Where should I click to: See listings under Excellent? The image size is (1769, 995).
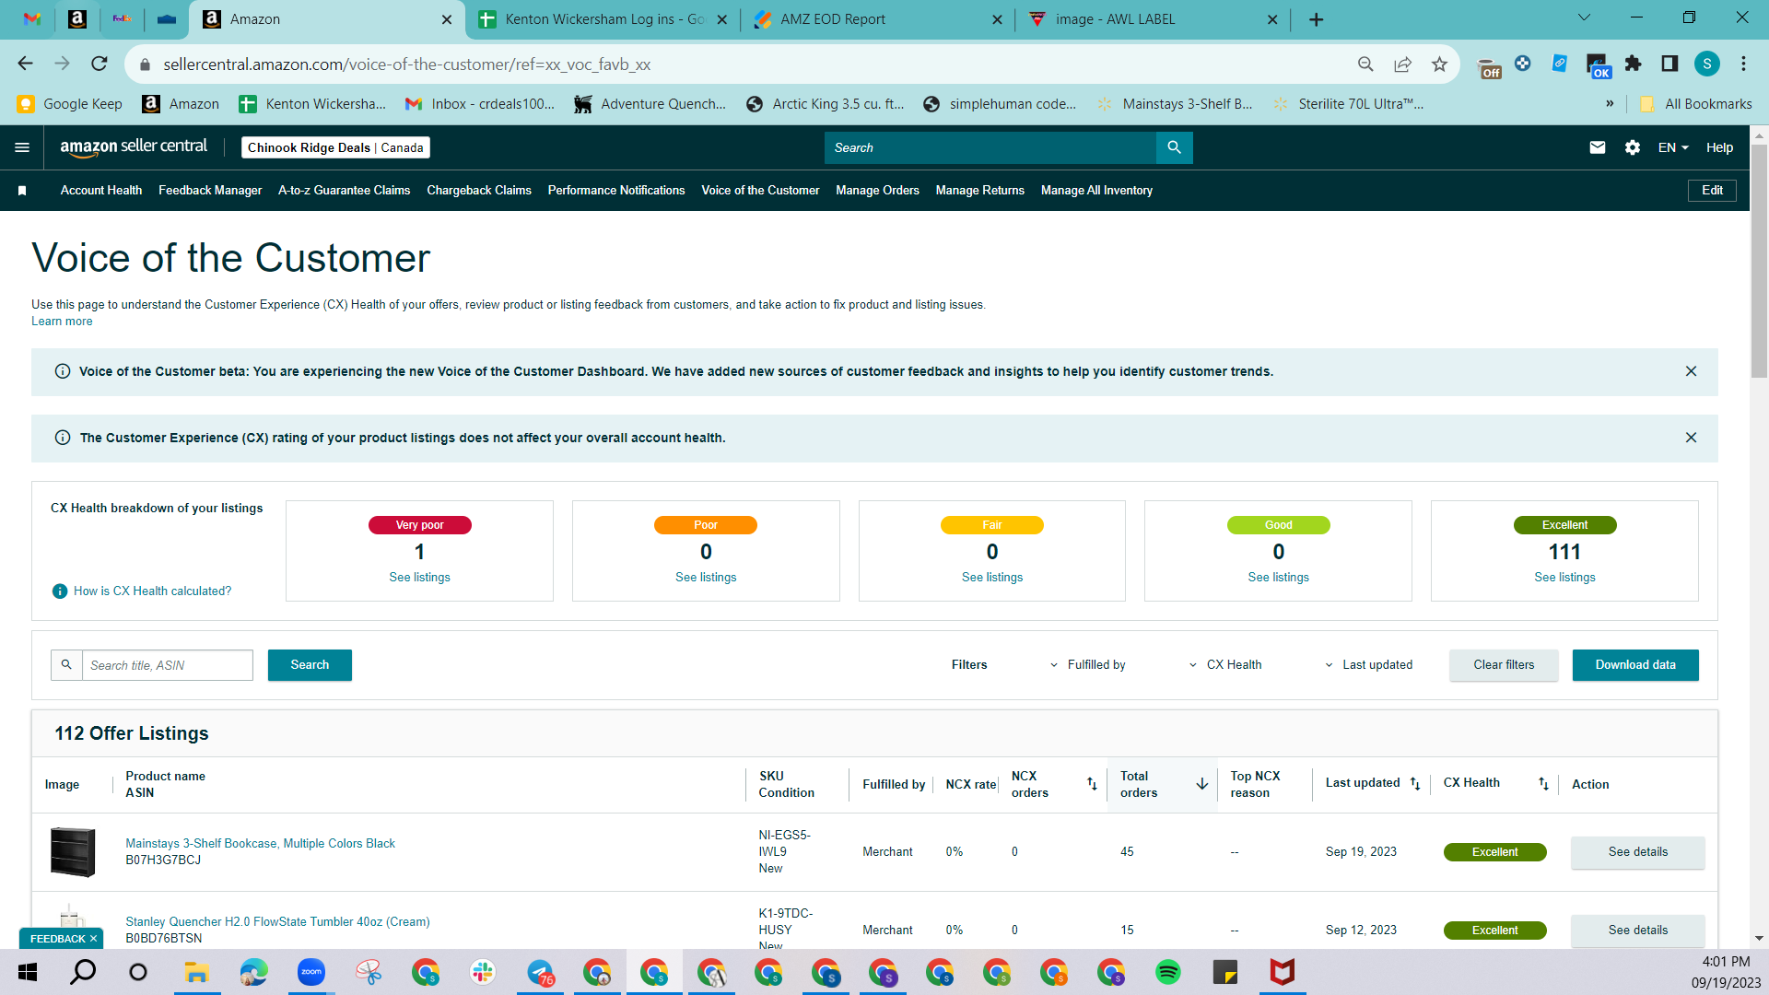1564,578
